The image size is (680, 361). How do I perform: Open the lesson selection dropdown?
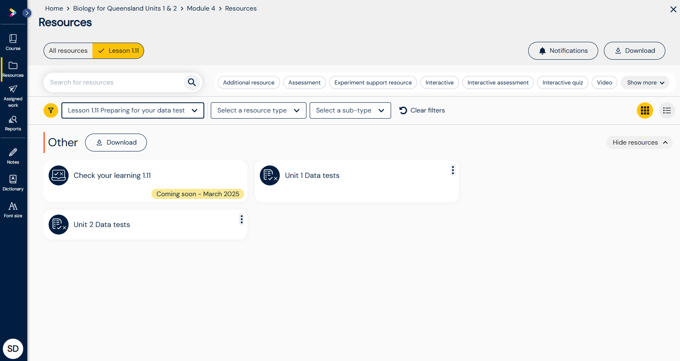pos(133,110)
